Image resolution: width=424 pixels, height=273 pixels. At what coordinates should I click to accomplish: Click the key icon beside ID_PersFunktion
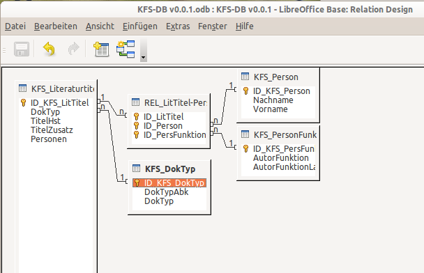137,134
